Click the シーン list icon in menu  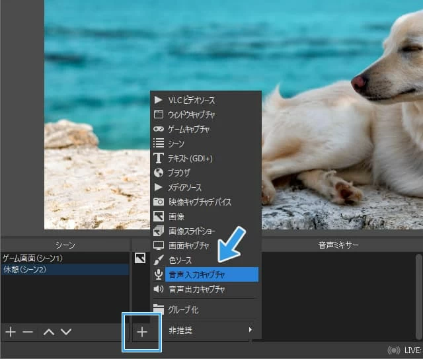coord(159,143)
